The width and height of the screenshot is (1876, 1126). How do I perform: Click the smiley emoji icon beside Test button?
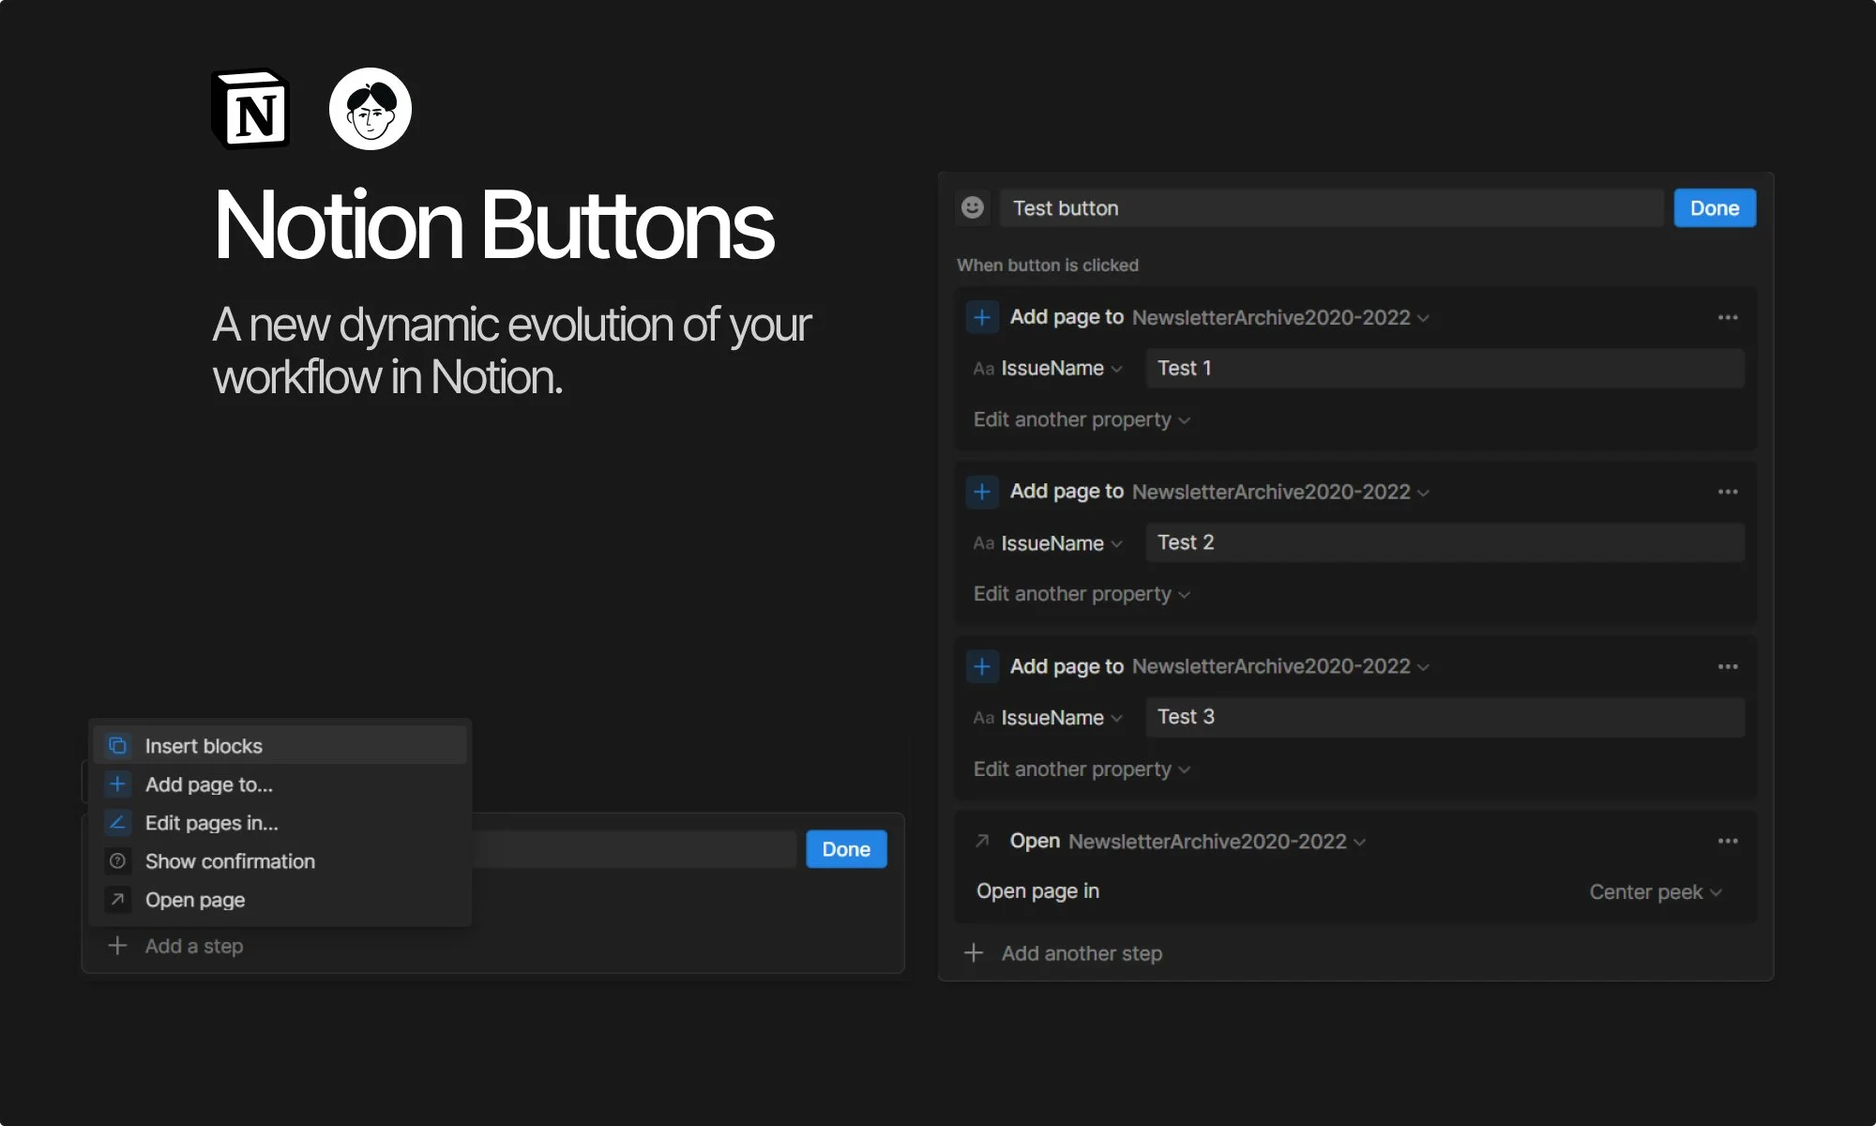coord(973,207)
